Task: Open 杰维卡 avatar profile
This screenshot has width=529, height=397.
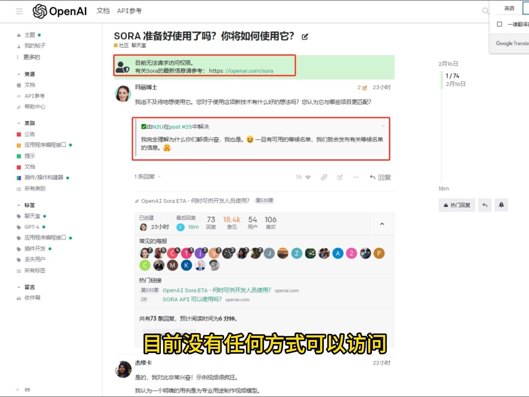Action: click(123, 369)
